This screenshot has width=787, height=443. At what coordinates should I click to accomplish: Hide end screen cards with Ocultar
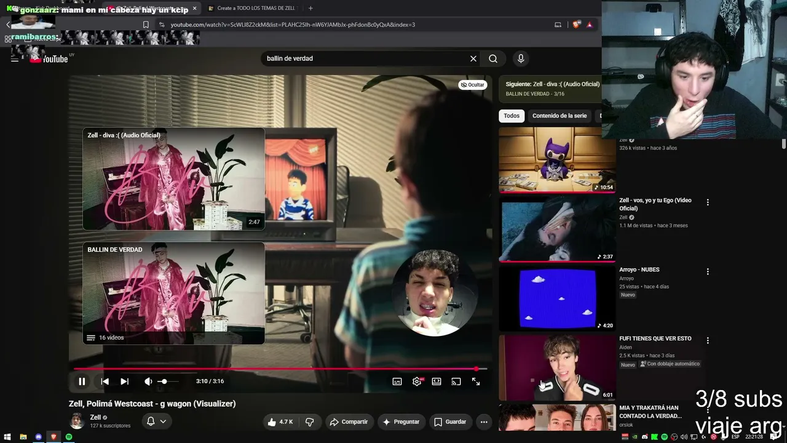pos(472,85)
